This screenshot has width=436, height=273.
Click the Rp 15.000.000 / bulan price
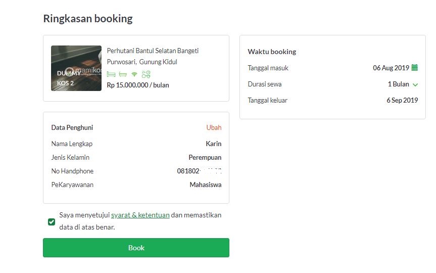(138, 85)
